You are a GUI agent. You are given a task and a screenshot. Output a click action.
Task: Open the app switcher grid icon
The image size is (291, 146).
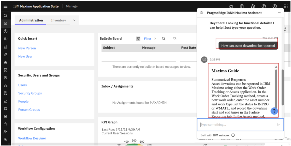(286, 6)
